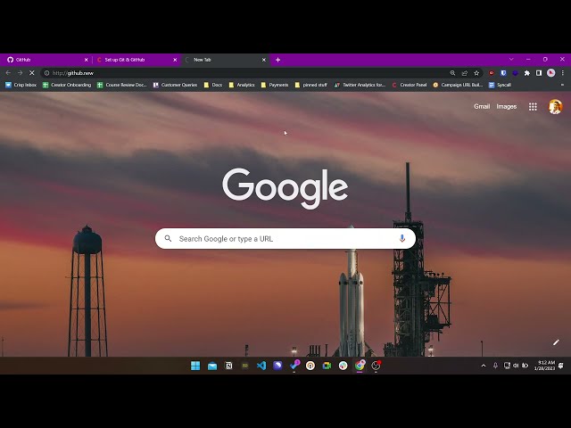The width and height of the screenshot is (571, 428).
Task: Show more bookmarks overflow chevron
Action: [562, 85]
